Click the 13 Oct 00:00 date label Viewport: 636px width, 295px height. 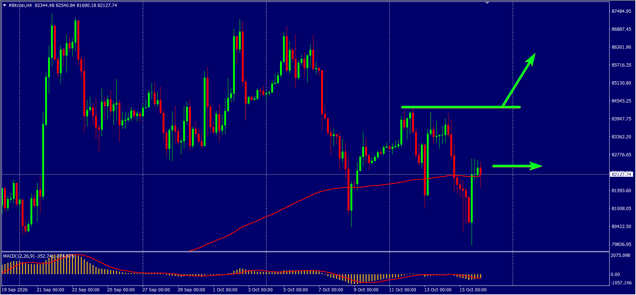[x=438, y=290]
